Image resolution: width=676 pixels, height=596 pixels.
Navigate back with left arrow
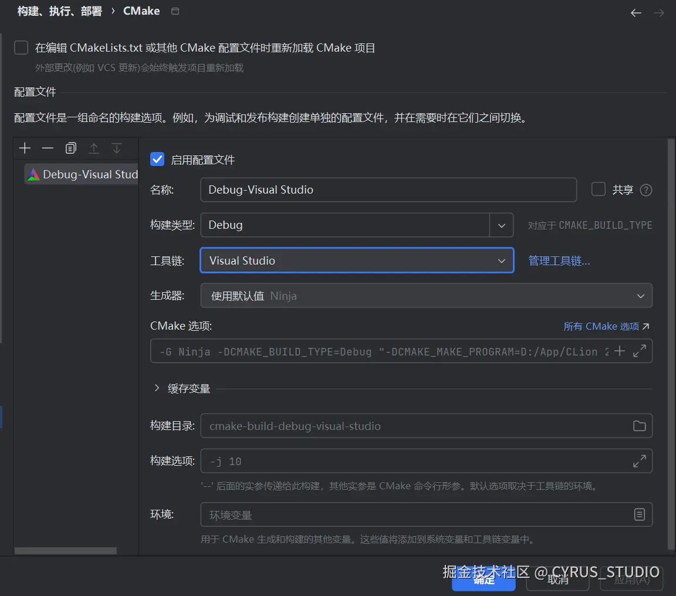[x=636, y=13]
